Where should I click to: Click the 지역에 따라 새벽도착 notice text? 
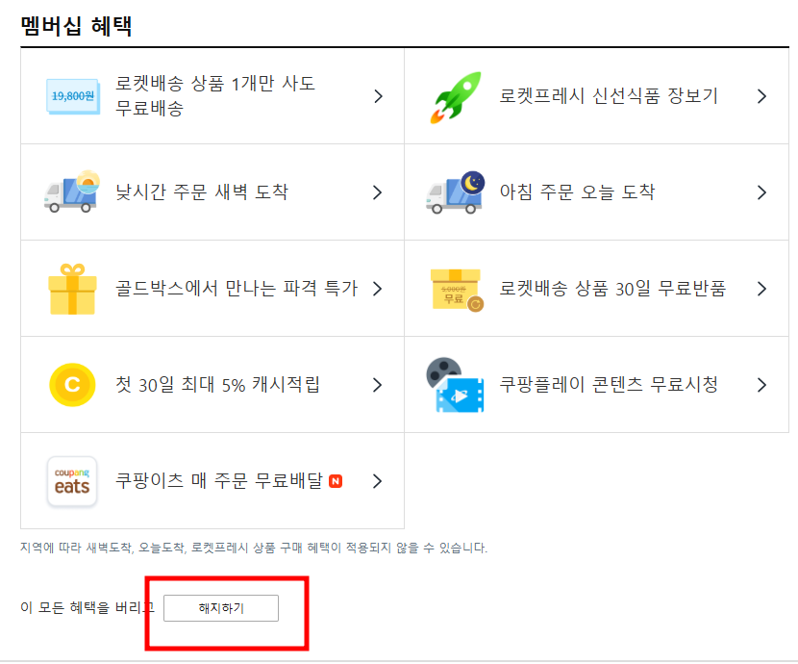point(254,548)
